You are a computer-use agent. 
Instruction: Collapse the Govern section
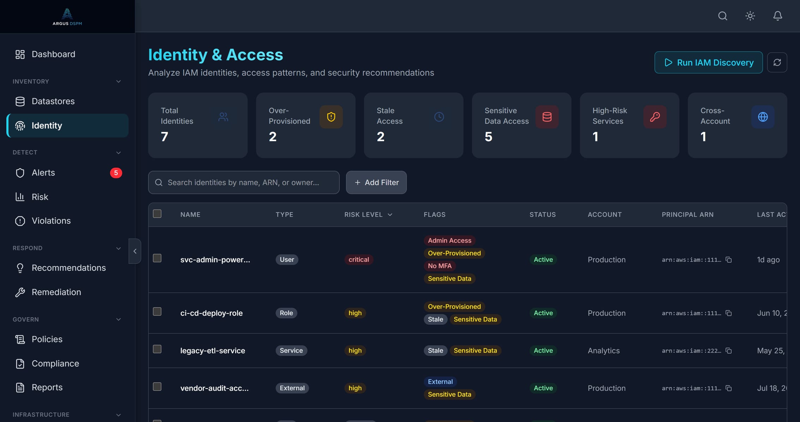(x=119, y=319)
